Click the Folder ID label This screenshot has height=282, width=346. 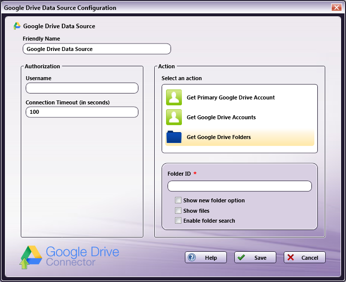pyautogui.click(x=179, y=174)
